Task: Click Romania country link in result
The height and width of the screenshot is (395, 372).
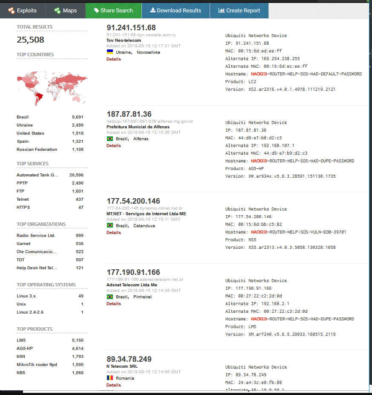Action: click(x=125, y=378)
